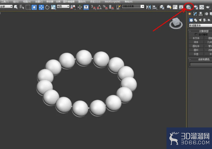Toggle the 3D Snaps icon
Viewport: 212px width, 149px height.
point(93,7)
